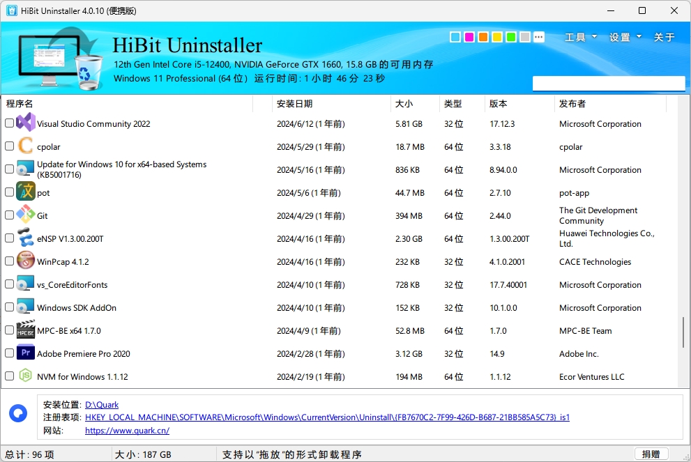Tick the vs_CoreEditorFonts checkbox

click(9, 284)
